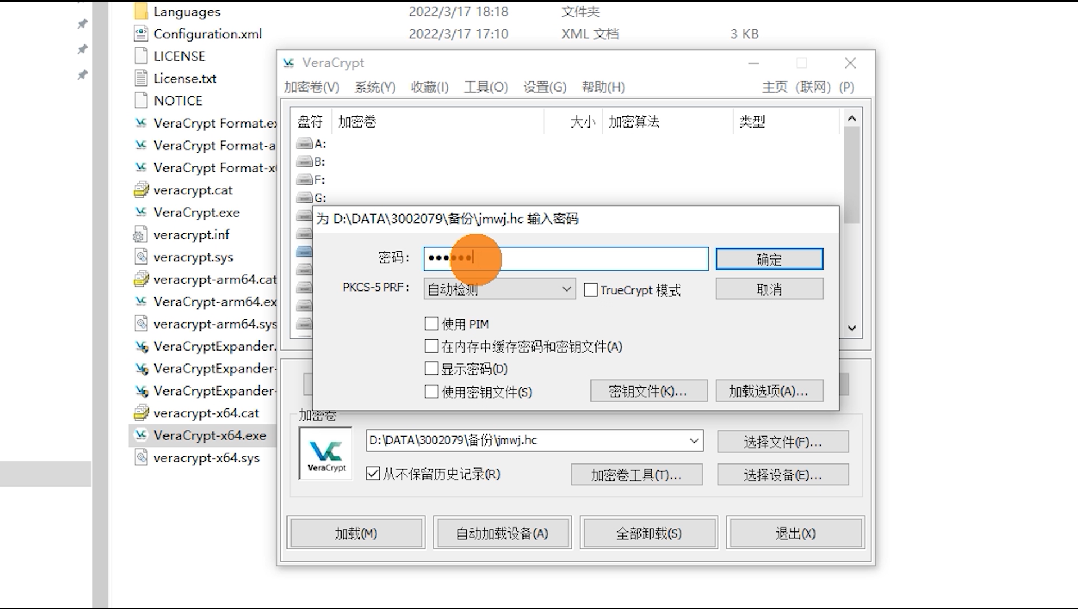Click the VeraCrypt-arm64.exe file icon

click(141, 301)
